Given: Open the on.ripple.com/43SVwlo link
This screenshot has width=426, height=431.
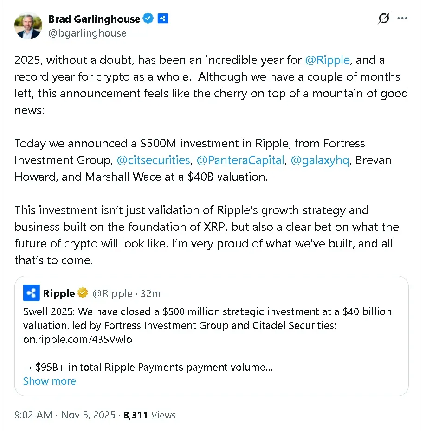Looking at the screenshot, I should (77, 339).
